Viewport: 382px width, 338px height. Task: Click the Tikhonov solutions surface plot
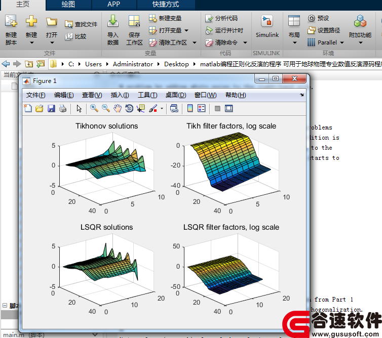pyautogui.click(x=105, y=162)
